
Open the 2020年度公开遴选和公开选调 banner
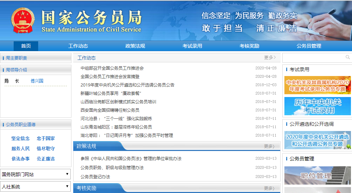click(317, 140)
